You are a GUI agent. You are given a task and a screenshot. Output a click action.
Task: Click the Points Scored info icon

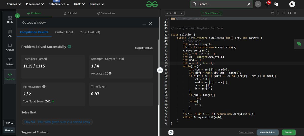(44, 87)
